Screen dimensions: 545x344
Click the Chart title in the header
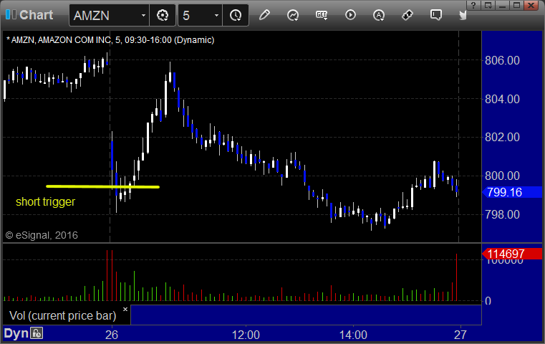(36, 15)
